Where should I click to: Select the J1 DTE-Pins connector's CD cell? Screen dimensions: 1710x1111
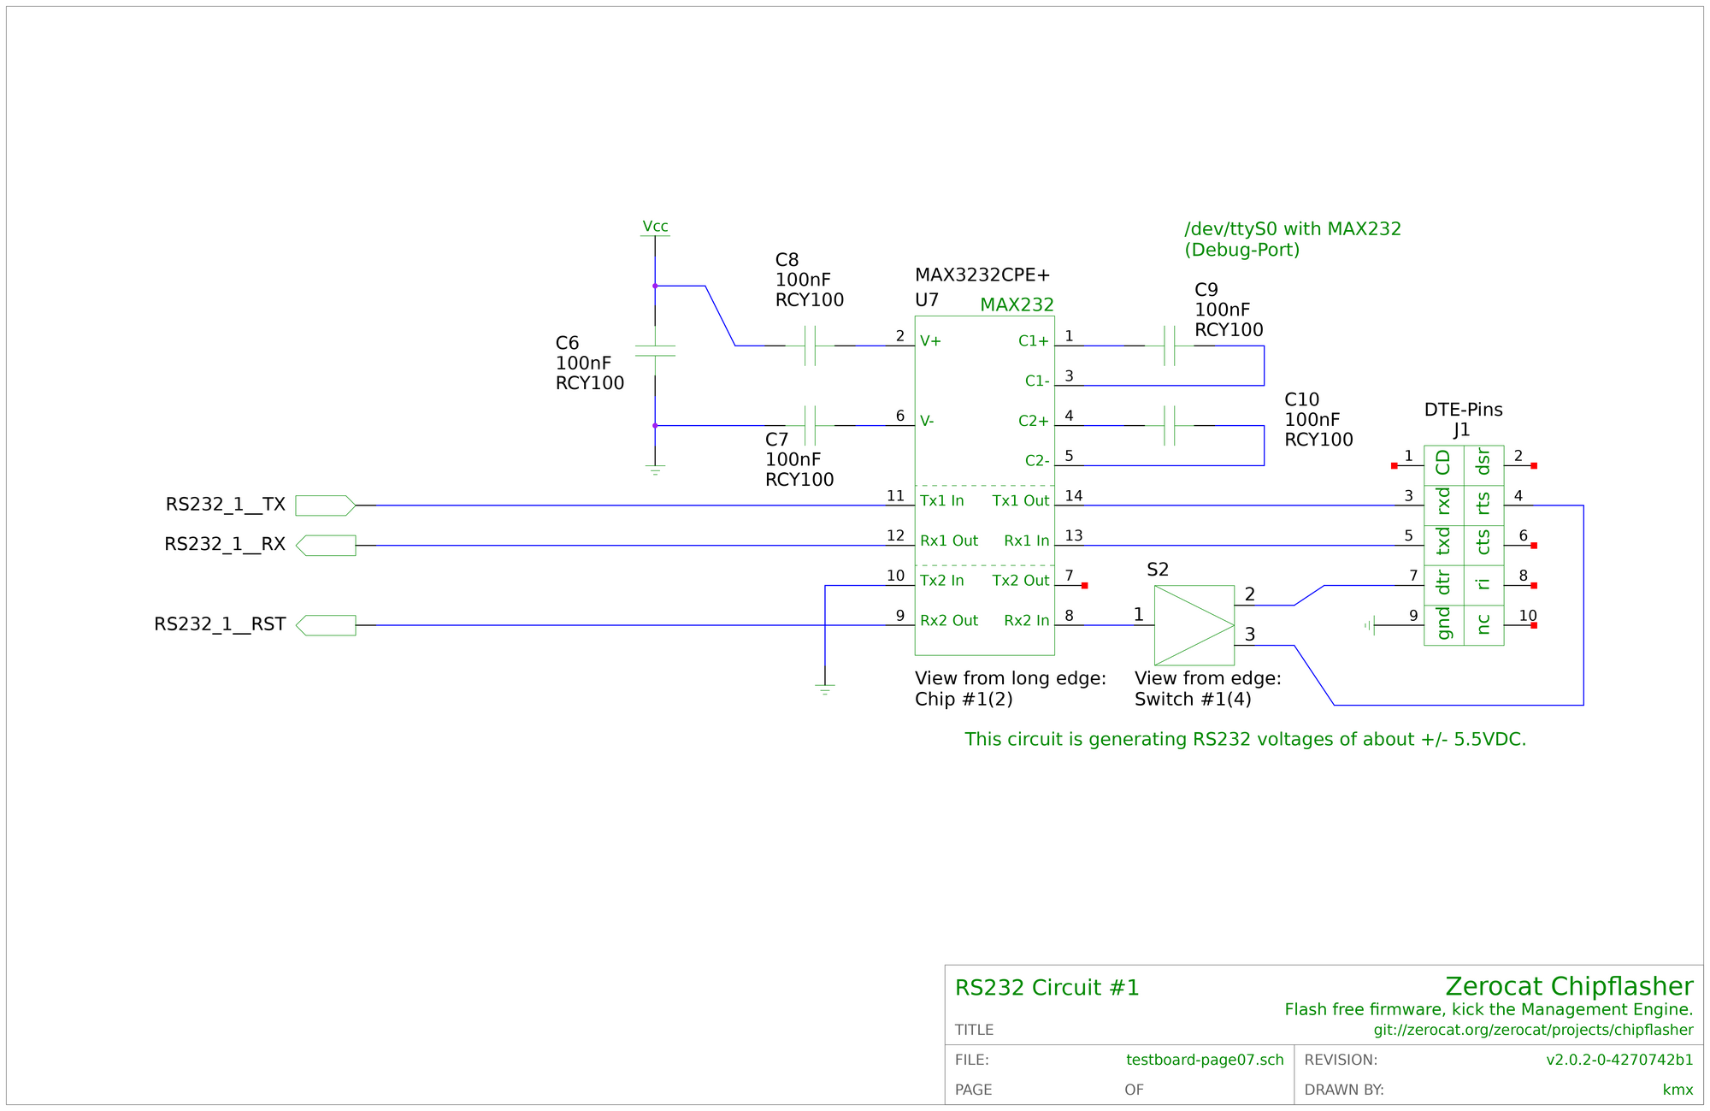pyautogui.click(x=1444, y=465)
